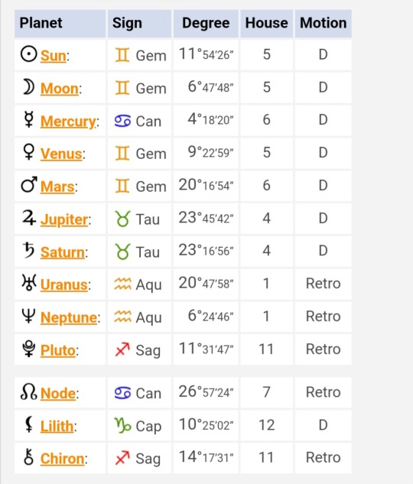The width and height of the screenshot is (413, 484).
Task: Click the Degree column header
Action: 206,23
